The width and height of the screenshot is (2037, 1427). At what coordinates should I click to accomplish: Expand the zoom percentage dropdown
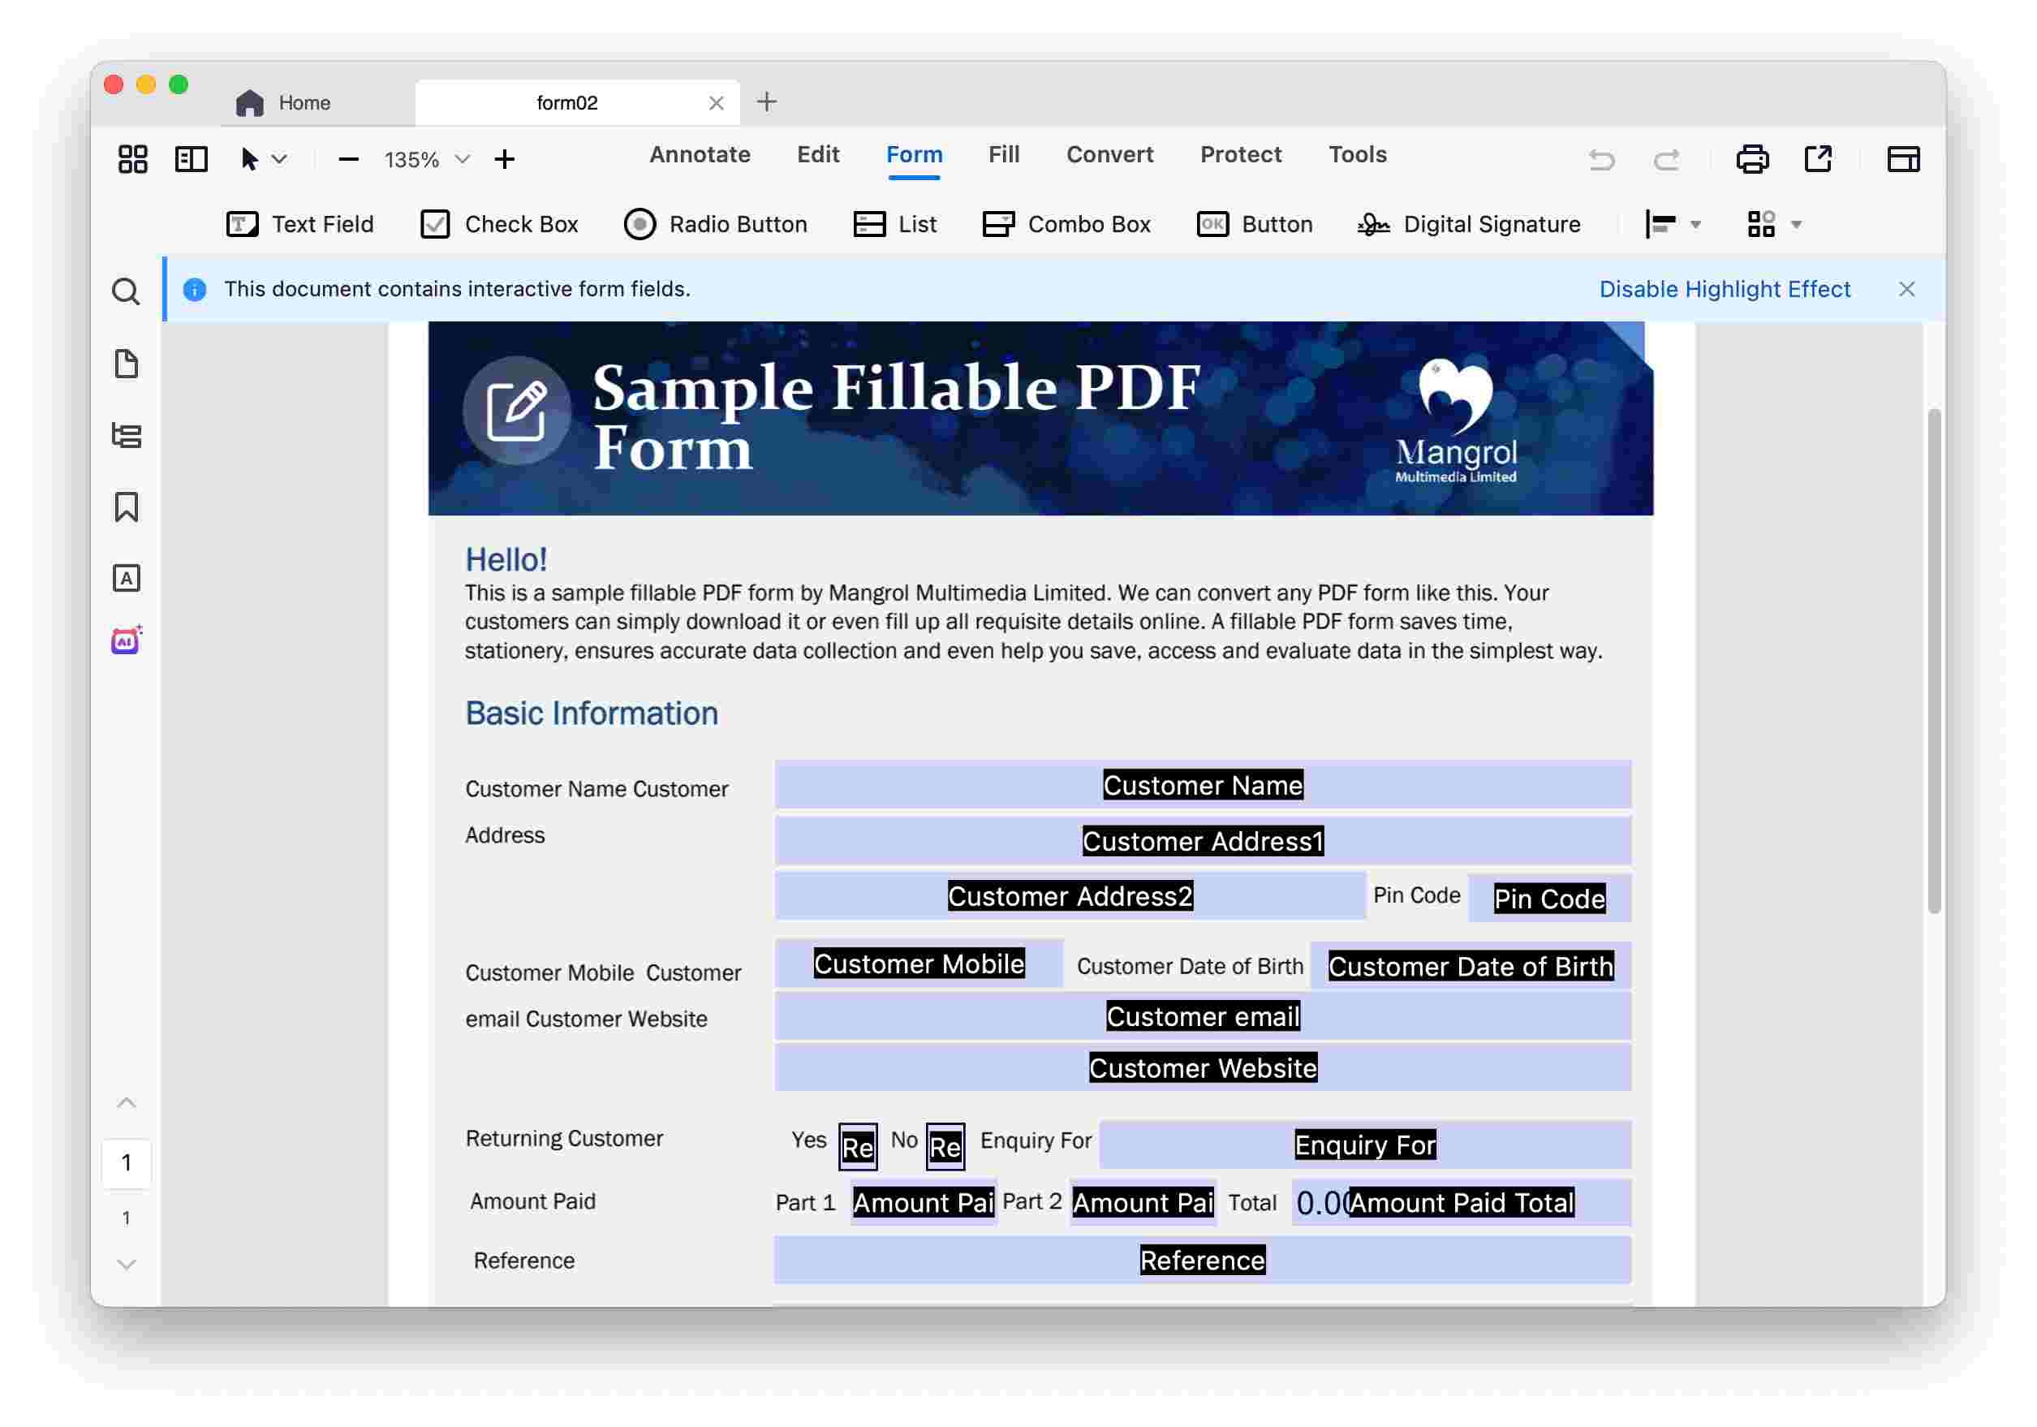pyautogui.click(x=463, y=160)
